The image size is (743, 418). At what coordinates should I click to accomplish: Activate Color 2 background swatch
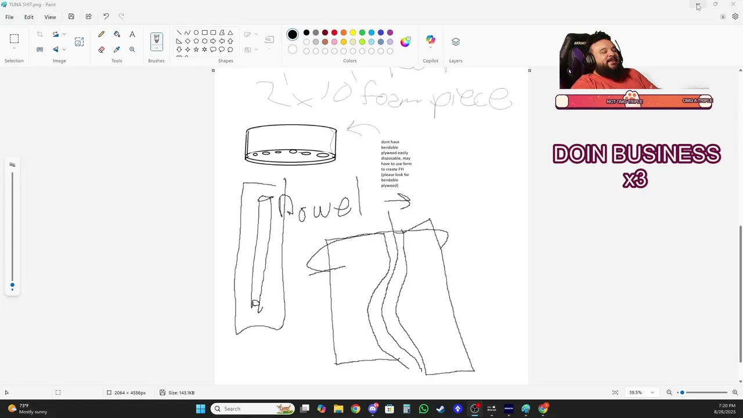pos(293,50)
